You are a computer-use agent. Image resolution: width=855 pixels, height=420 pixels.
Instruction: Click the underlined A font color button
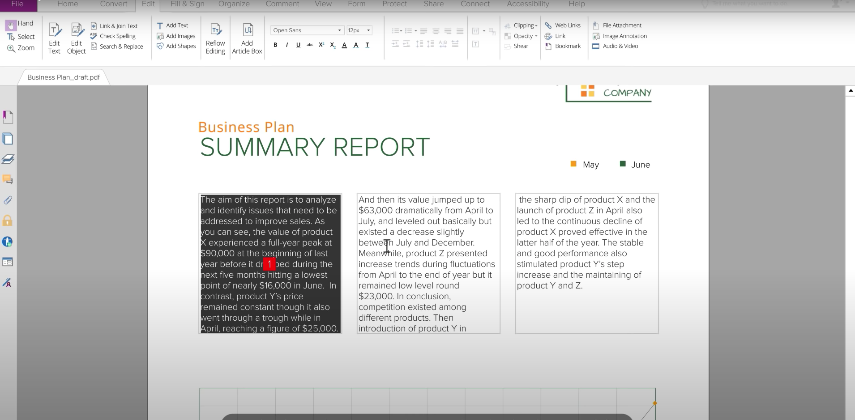click(x=344, y=45)
